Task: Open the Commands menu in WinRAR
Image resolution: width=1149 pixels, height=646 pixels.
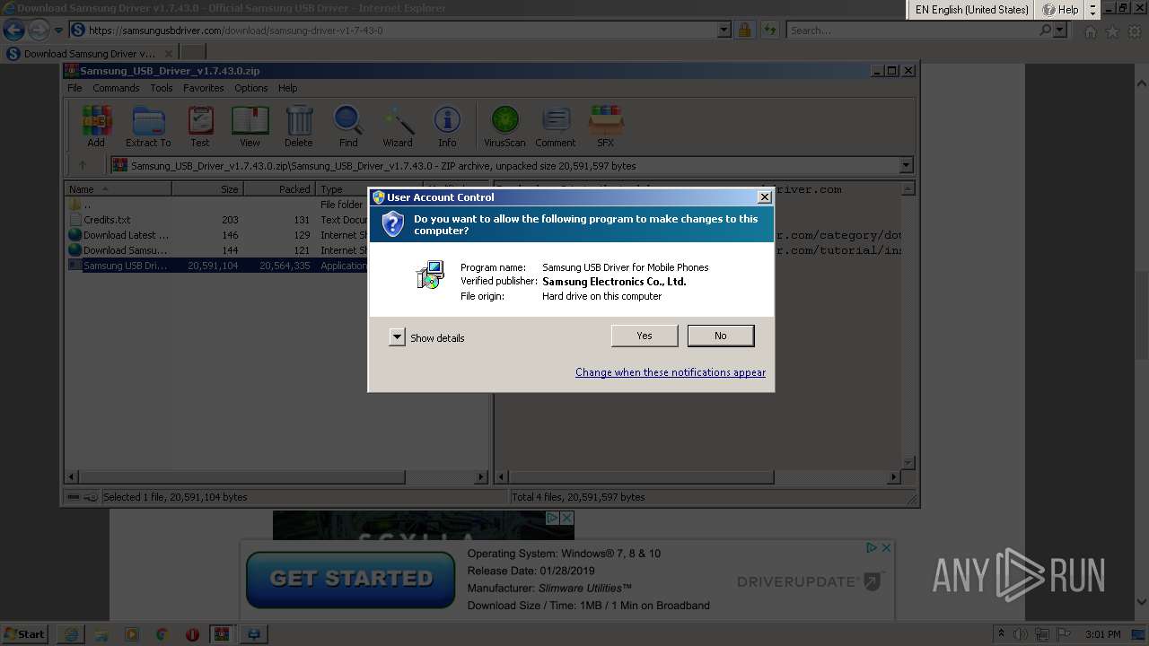Action: [x=116, y=88]
